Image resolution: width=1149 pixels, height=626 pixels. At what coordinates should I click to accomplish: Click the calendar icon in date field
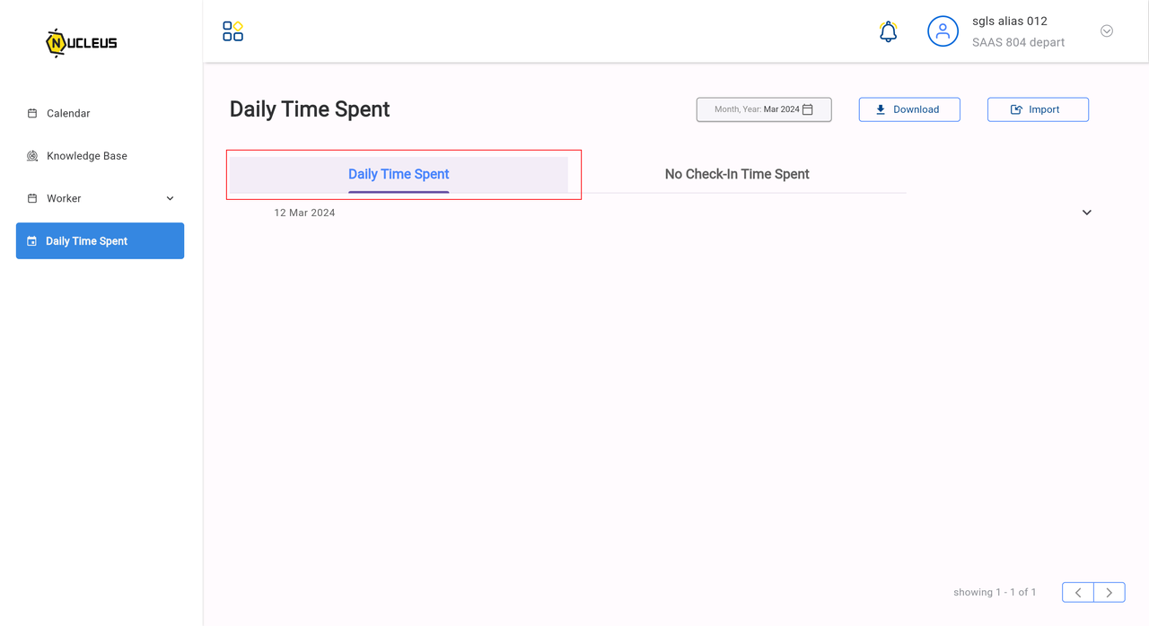click(x=808, y=109)
